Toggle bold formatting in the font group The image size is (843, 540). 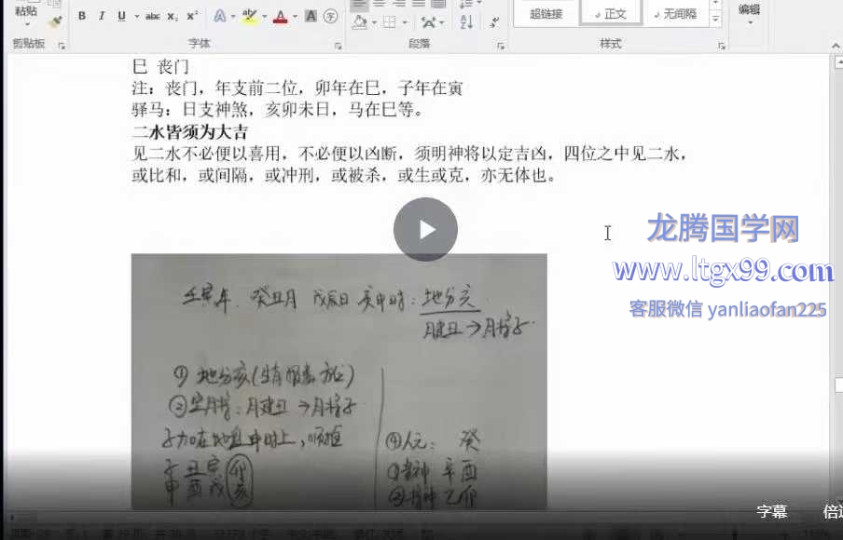[x=82, y=16]
